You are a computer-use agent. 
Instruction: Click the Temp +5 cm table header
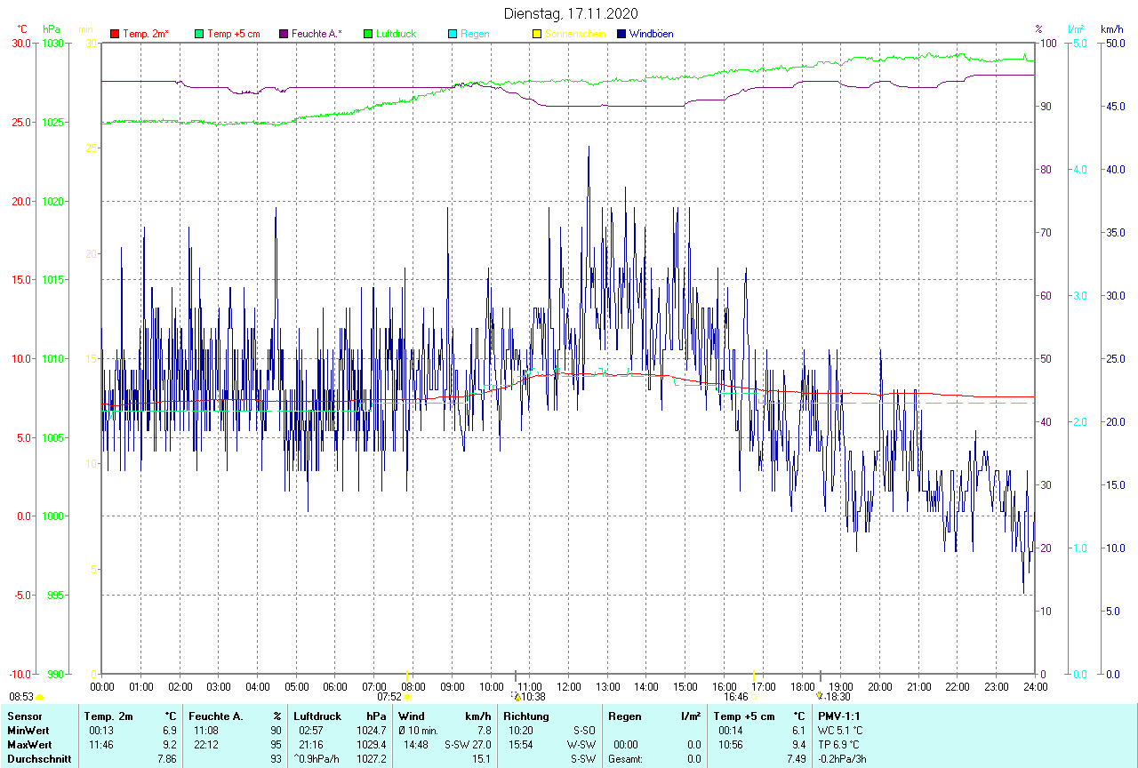(744, 716)
